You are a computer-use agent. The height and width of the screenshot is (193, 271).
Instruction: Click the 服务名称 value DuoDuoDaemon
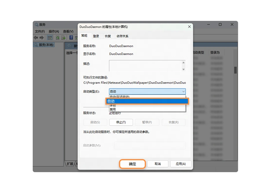point(121,46)
